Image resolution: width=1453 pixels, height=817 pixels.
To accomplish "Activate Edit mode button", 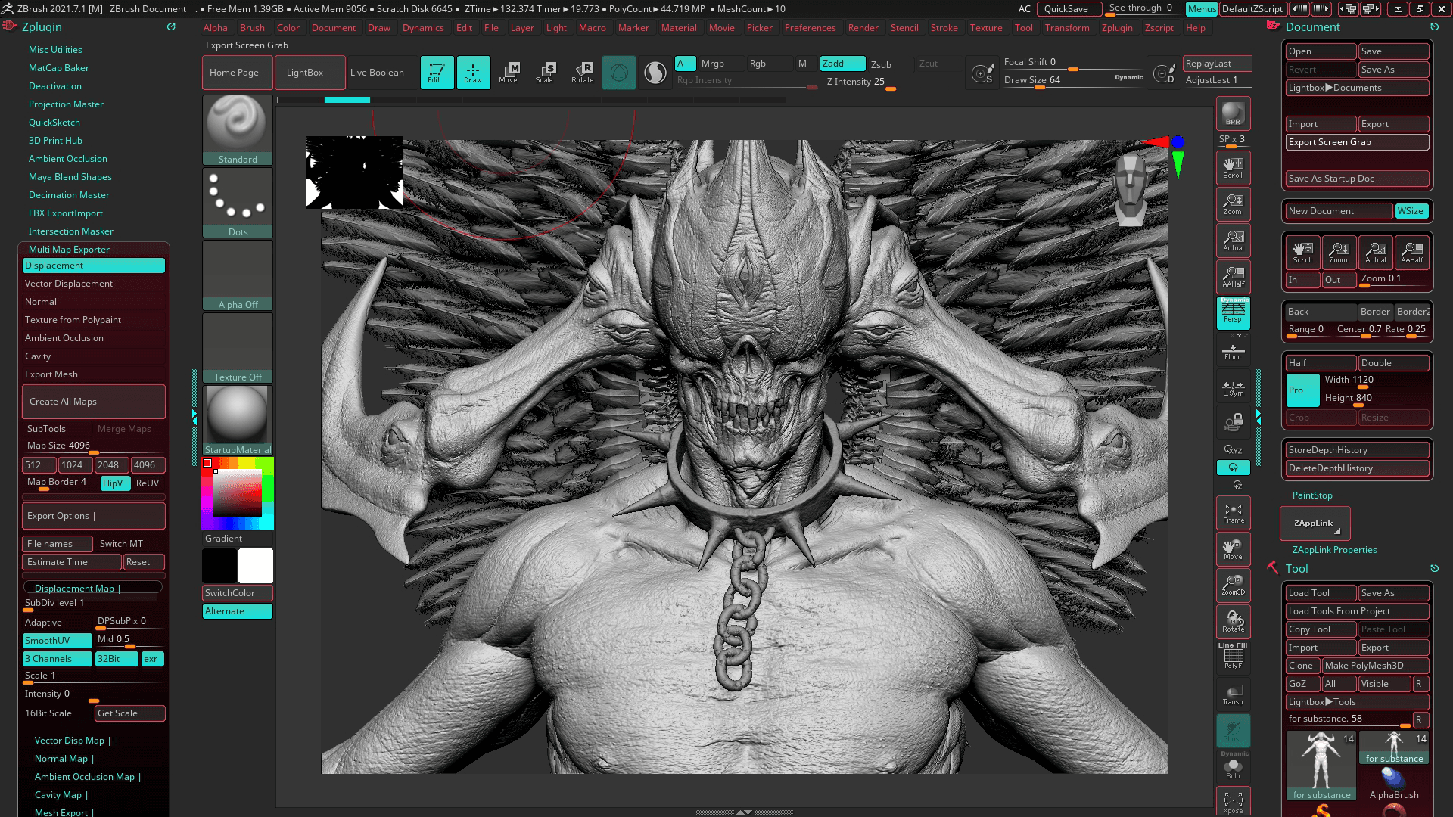I will coord(437,73).
